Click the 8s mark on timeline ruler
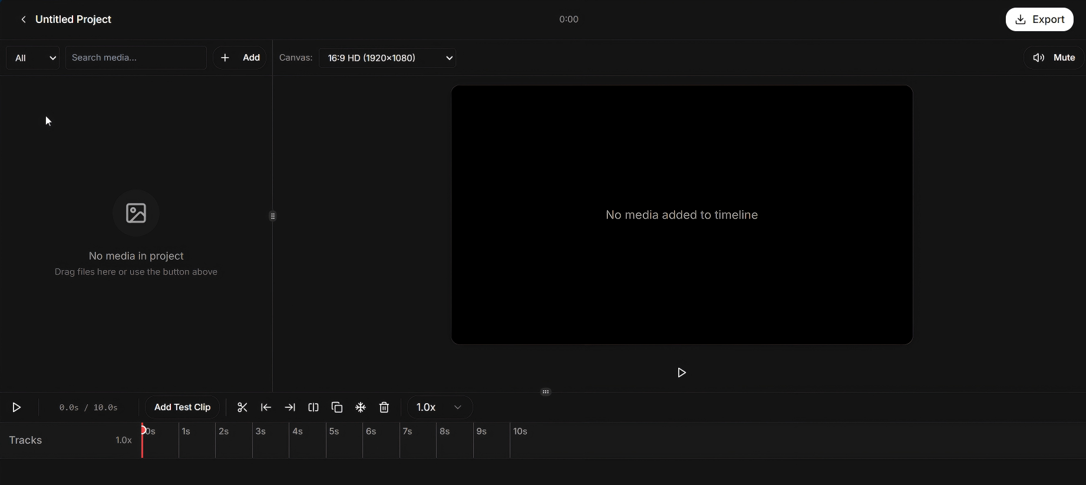The width and height of the screenshot is (1086, 485). [445, 431]
